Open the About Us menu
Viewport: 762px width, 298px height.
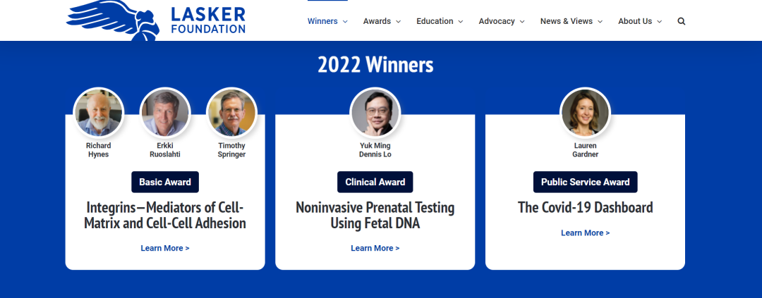pyautogui.click(x=640, y=21)
